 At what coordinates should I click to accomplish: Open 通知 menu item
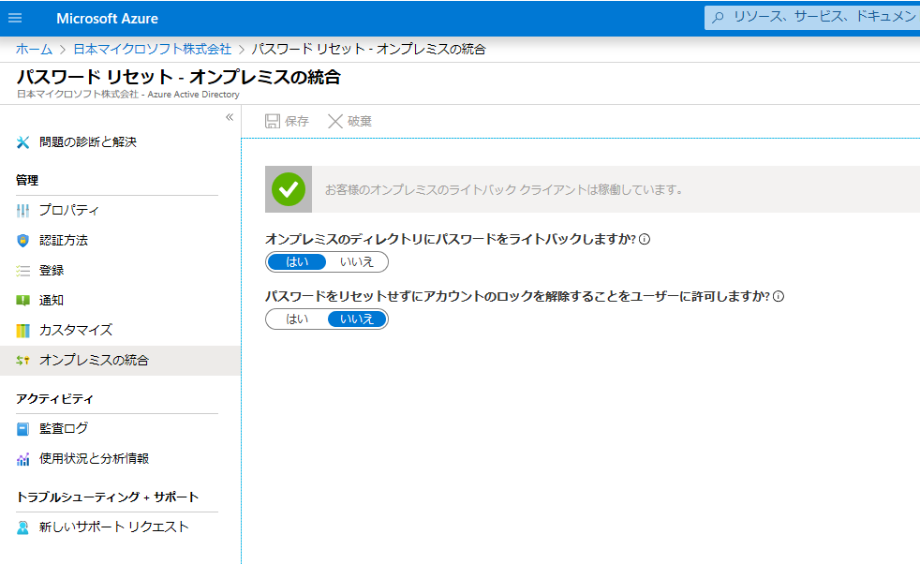click(x=120, y=301)
